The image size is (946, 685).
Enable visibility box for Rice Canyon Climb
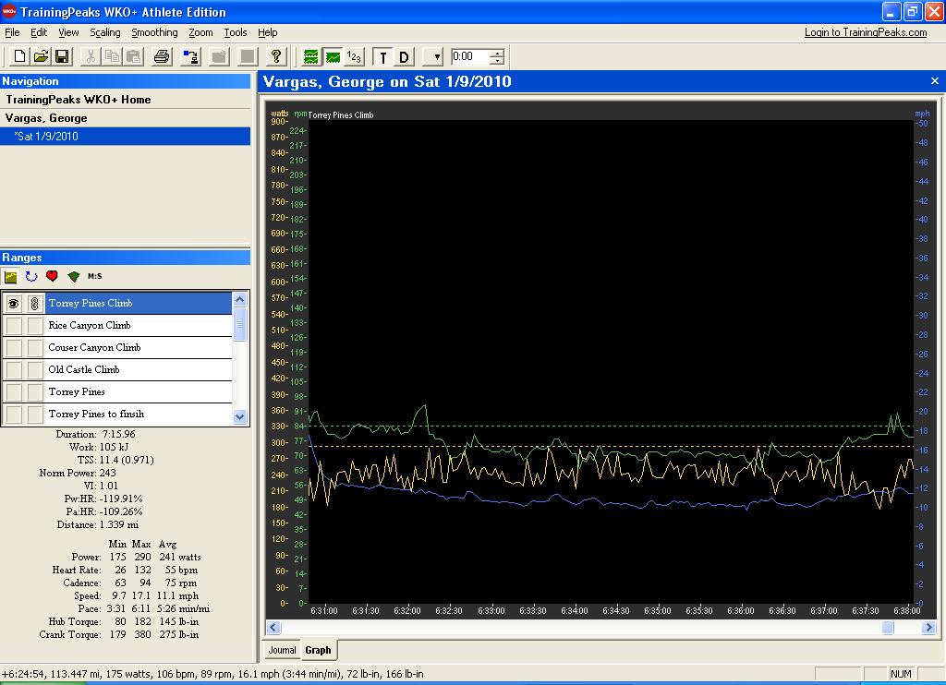[x=14, y=325]
